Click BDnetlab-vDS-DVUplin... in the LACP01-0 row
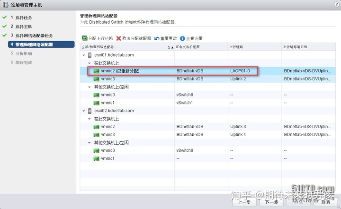 [307, 71]
